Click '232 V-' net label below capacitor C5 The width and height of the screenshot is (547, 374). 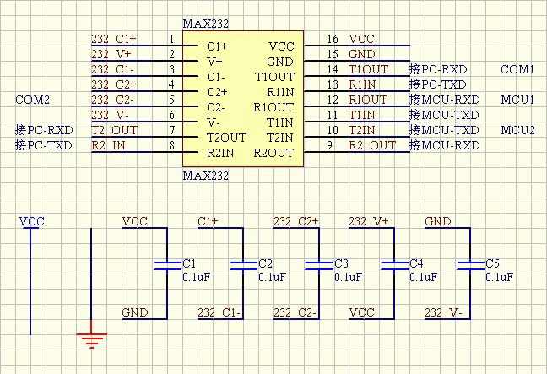coord(444,312)
